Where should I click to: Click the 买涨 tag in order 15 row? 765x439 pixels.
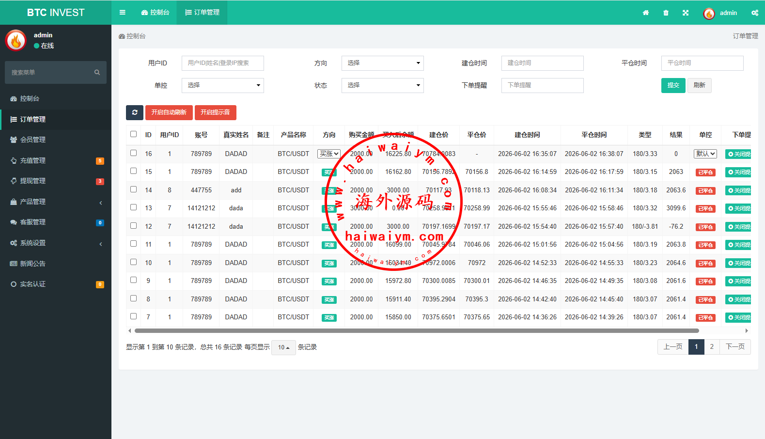point(329,172)
